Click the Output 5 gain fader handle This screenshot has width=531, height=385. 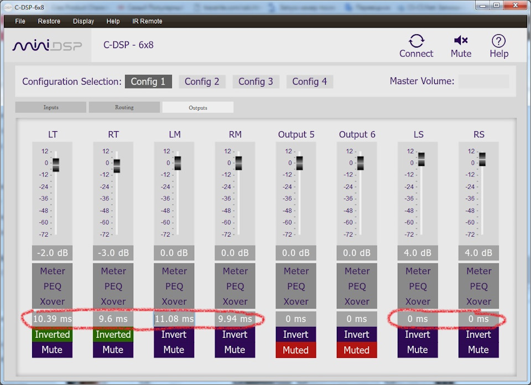pos(299,163)
